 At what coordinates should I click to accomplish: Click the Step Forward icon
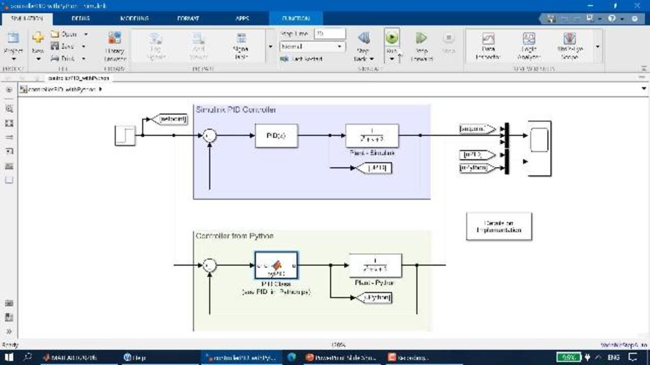pos(421,44)
